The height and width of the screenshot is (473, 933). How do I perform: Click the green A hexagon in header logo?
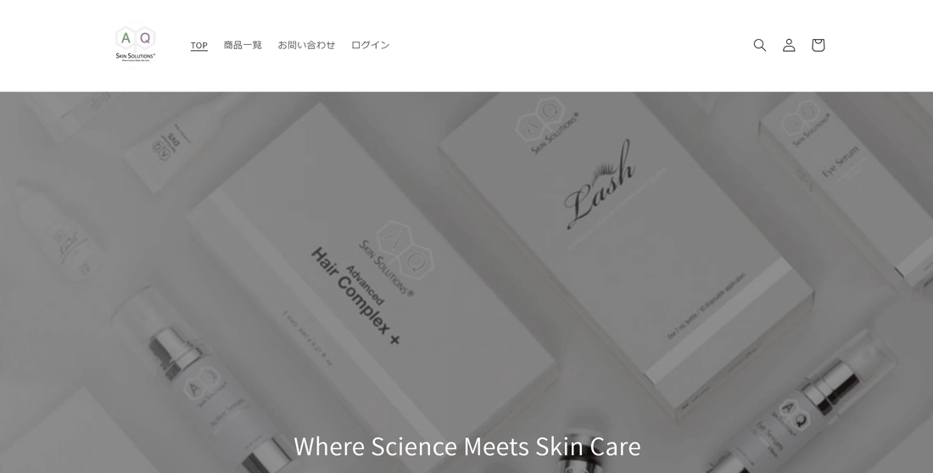[126, 39]
